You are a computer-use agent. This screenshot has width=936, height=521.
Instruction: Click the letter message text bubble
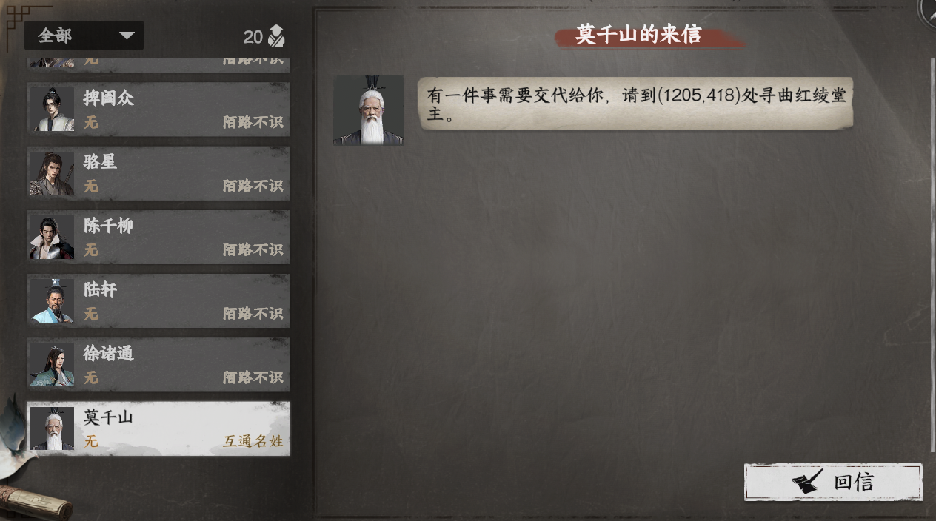coord(635,104)
